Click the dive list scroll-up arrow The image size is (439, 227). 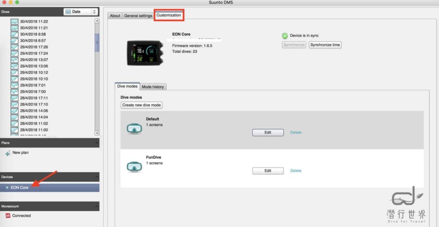(97, 21)
